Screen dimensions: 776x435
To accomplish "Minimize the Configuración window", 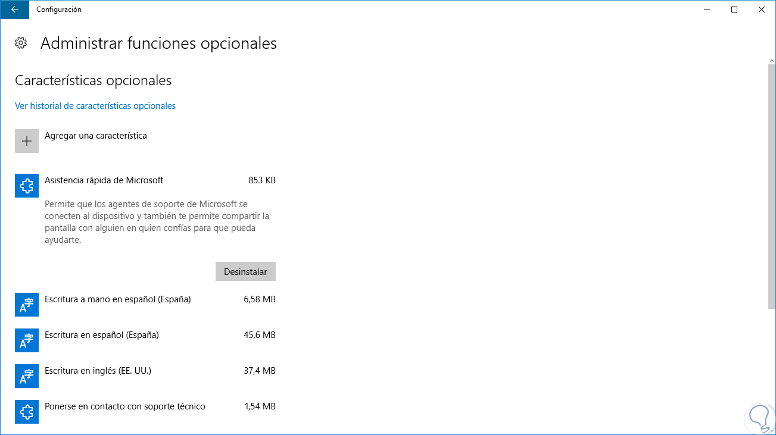I will tap(707, 10).
